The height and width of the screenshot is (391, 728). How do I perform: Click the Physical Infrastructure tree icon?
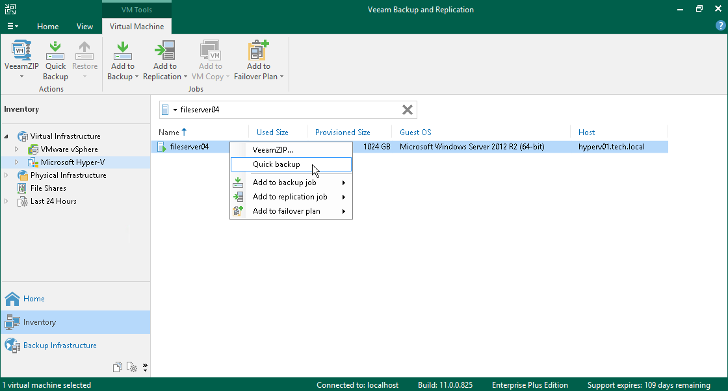[x=22, y=175]
